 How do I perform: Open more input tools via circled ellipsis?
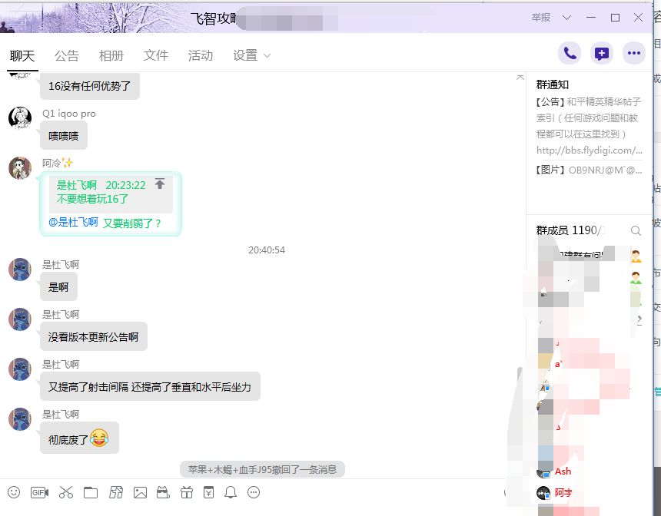[254, 492]
